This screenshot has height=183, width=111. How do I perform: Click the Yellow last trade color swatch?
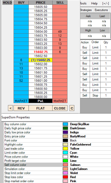click(65, 148)
